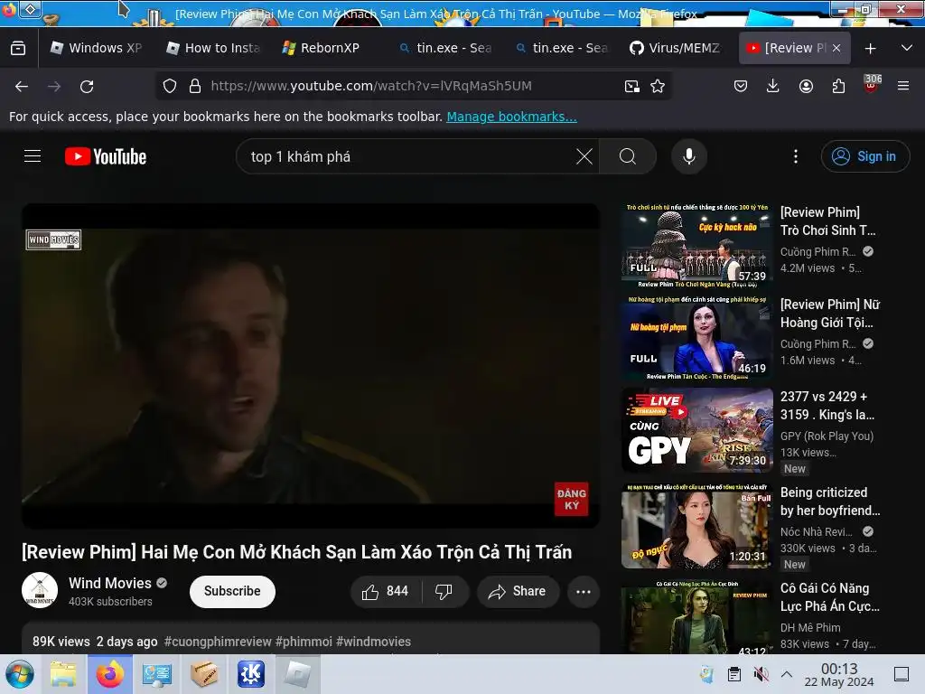The width and height of the screenshot is (925, 694).
Task: Open KDE app icon on taskbar
Action: point(251,674)
